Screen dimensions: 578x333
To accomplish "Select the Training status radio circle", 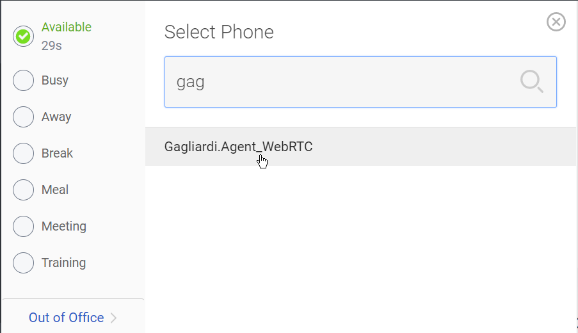I will click(x=23, y=263).
